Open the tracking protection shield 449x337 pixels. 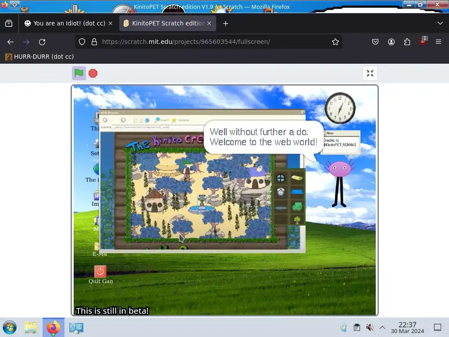[82, 42]
